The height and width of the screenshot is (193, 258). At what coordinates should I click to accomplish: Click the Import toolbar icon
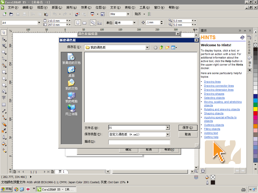[77, 14]
